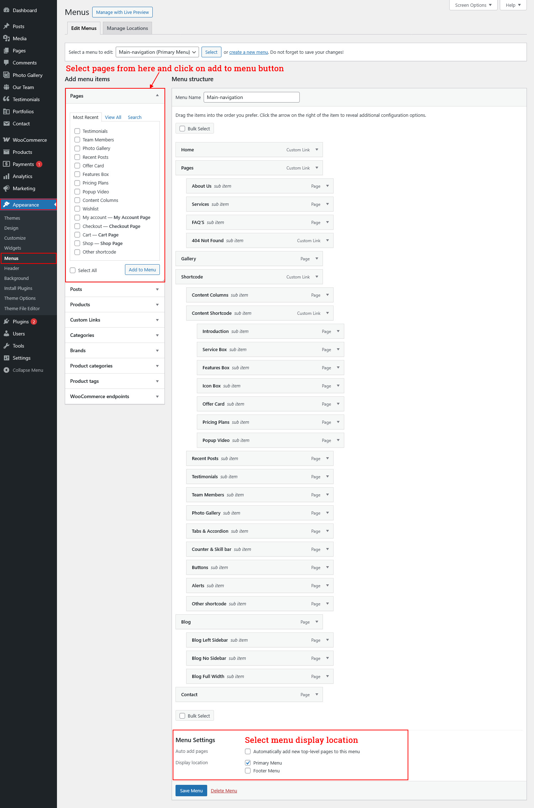Click the Save Menu button
The width and height of the screenshot is (534, 808).
click(x=191, y=791)
